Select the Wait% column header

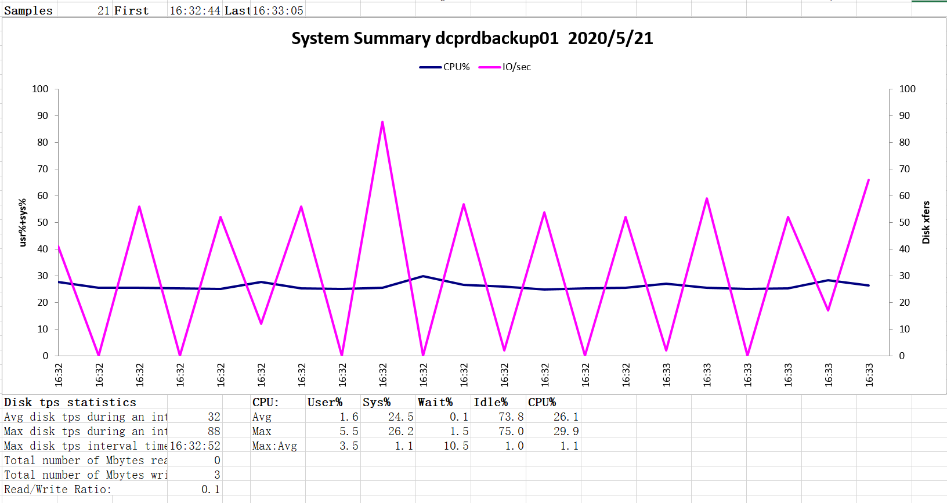[x=443, y=402]
